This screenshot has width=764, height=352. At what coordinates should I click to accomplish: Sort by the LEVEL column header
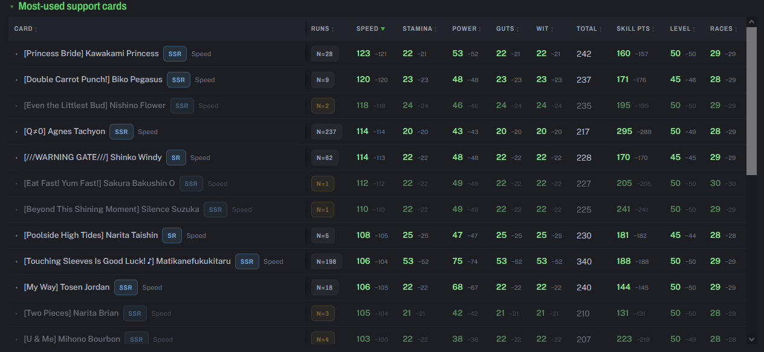tap(683, 29)
